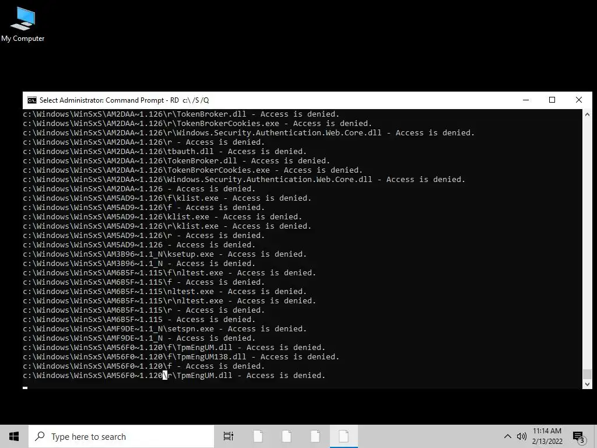Minimize the Command Prompt window
597x448 pixels.
point(526,100)
